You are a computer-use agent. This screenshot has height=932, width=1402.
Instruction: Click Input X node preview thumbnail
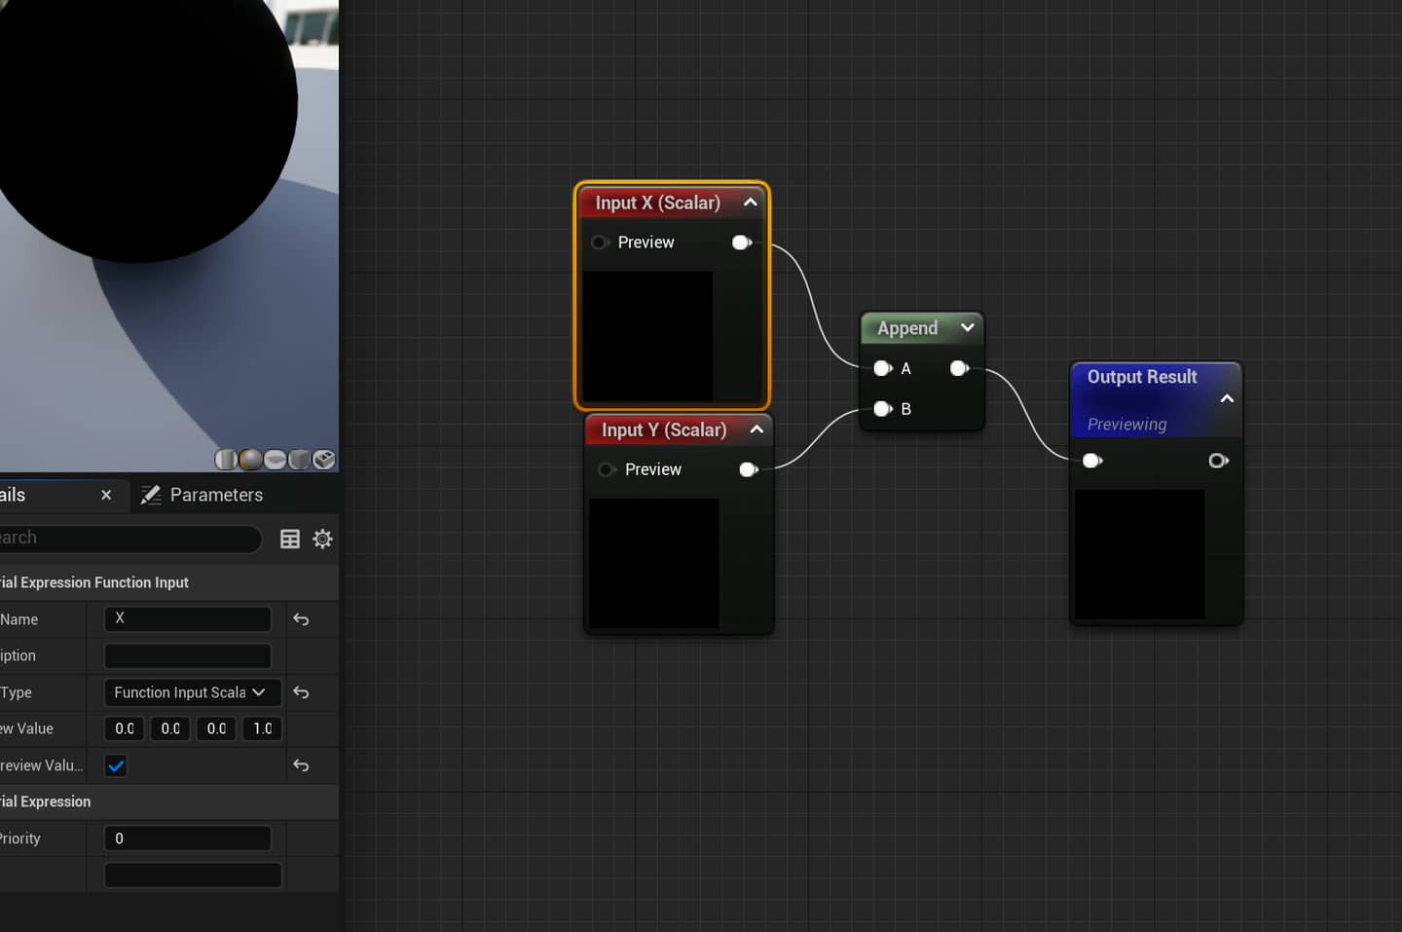pyautogui.click(x=647, y=336)
